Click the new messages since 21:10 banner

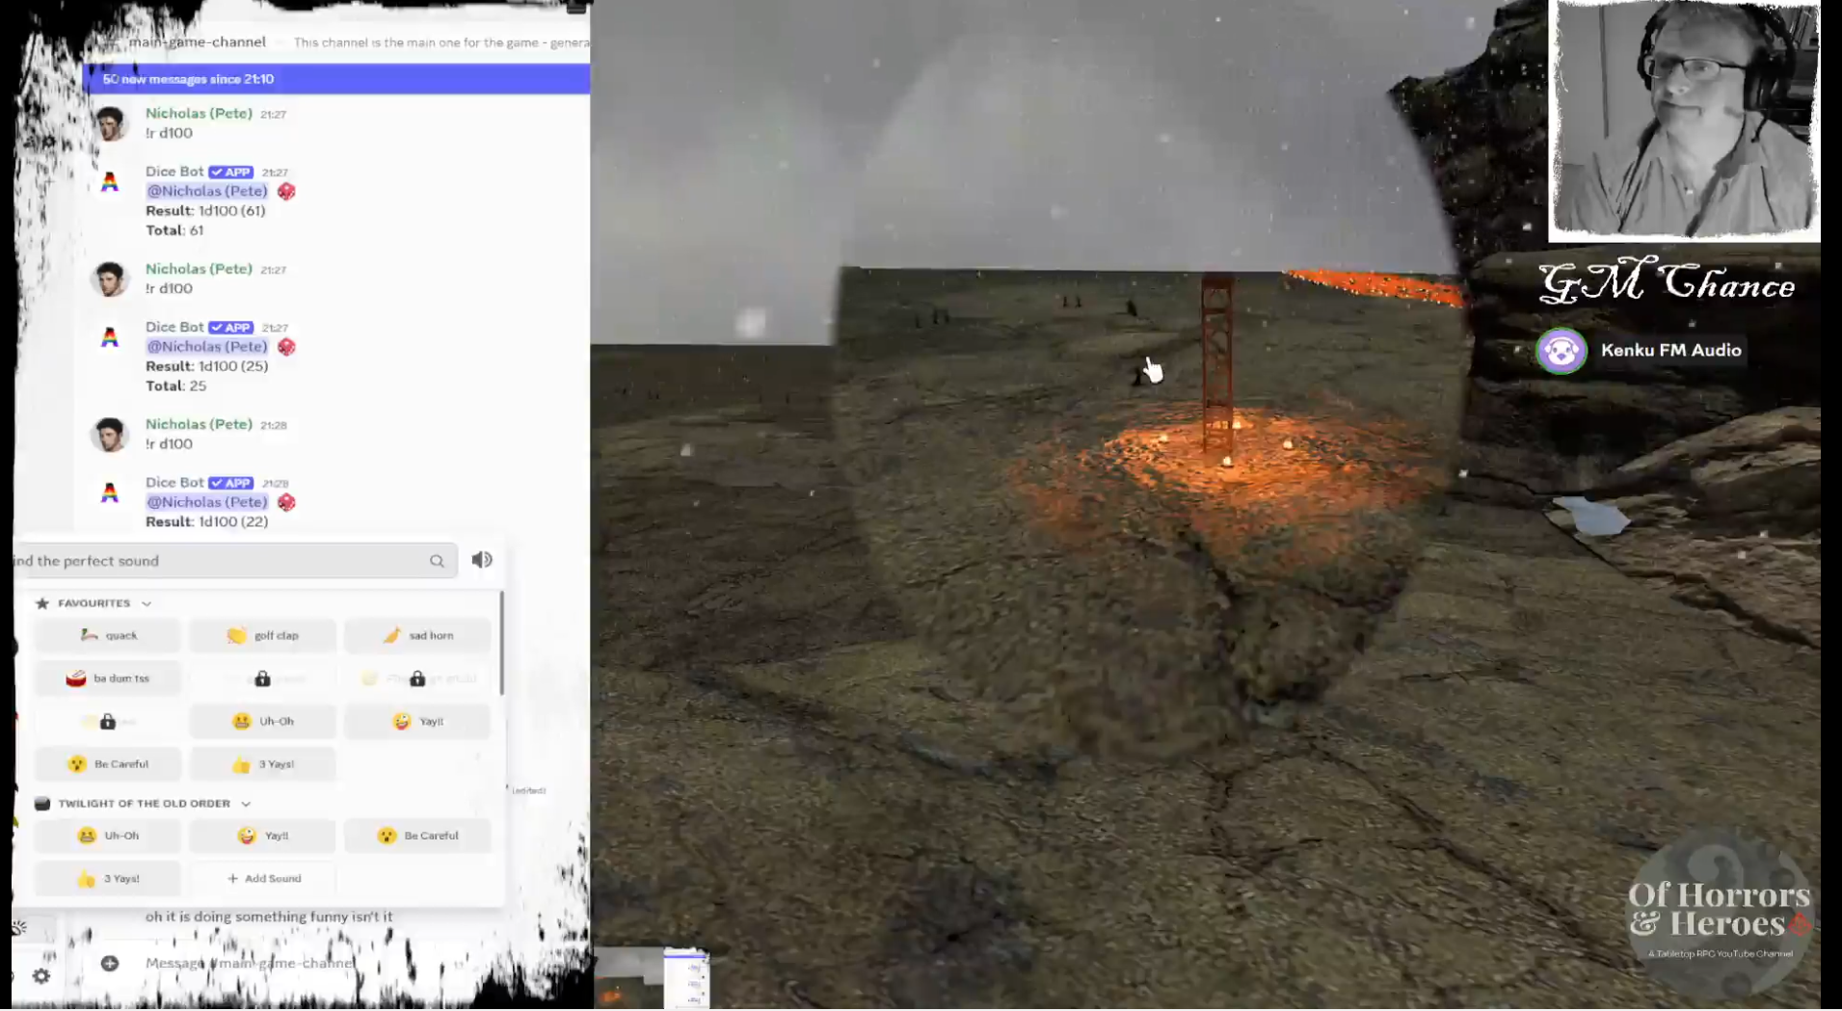[335, 79]
